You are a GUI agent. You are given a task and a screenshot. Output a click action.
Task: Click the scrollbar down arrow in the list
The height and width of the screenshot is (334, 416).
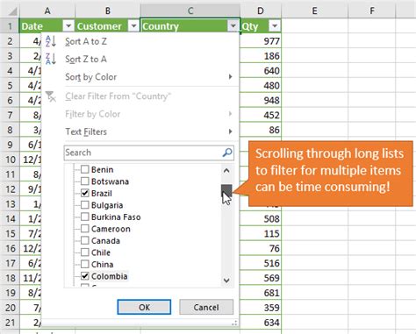[226, 281]
